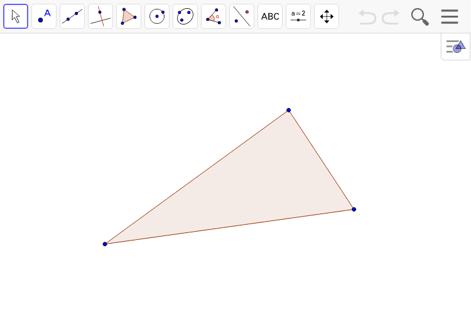Select the Move arrow tool
This screenshot has width=471, height=314.
click(x=16, y=16)
